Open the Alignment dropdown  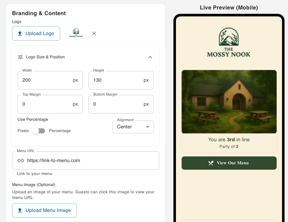(133, 127)
